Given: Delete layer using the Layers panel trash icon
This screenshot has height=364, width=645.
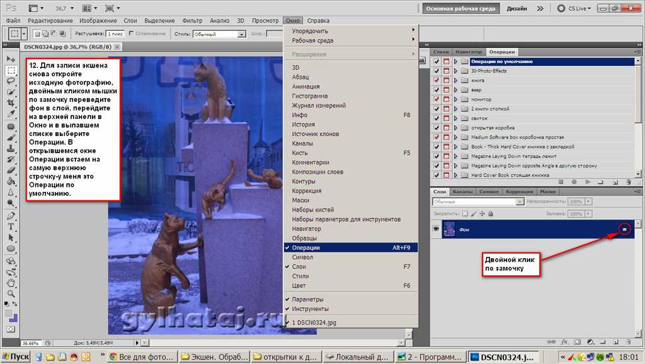Looking at the screenshot, I should tap(630, 342).
